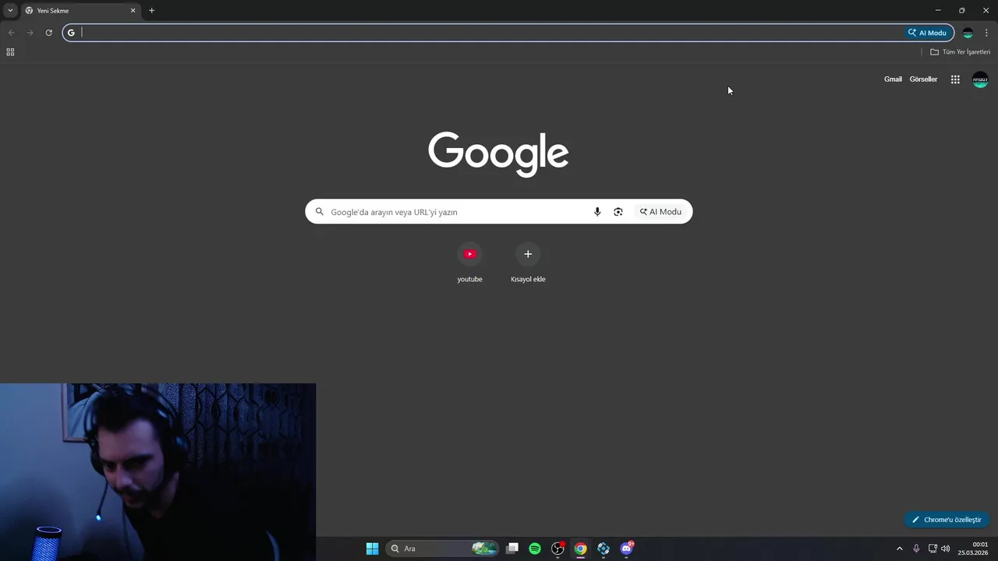Search by image with the lens icon
The image size is (998, 561).
click(x=618, y=212)
